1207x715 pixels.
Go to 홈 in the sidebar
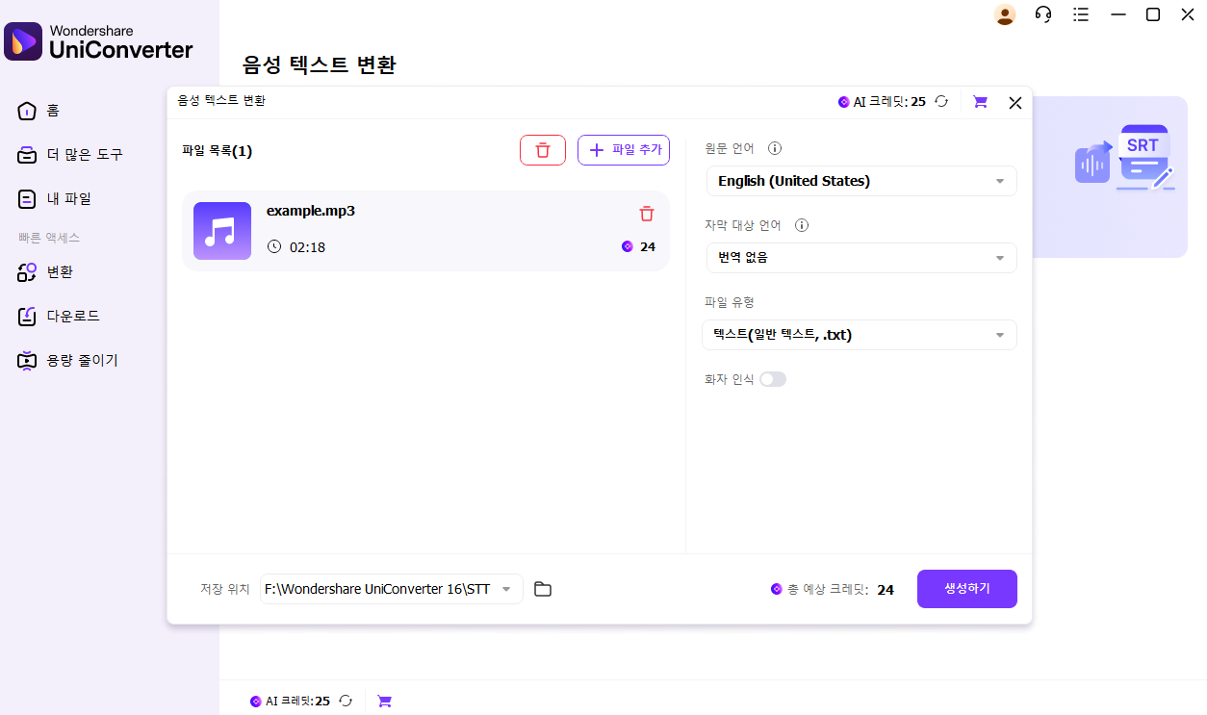[52, 111]
